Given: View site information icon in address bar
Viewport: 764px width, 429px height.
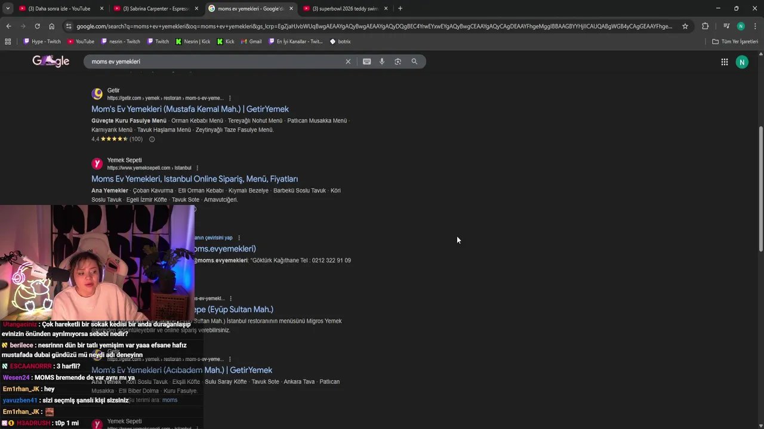Looking at the screenshot, I should point(69,26).
